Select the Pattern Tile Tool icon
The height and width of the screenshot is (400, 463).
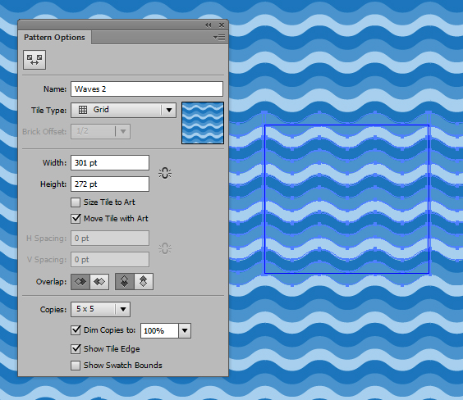(34, 60)
